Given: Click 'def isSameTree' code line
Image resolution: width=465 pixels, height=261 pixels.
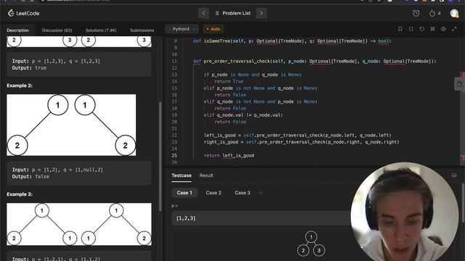Looking at the screenshot, I should click(x=292, y=41).
